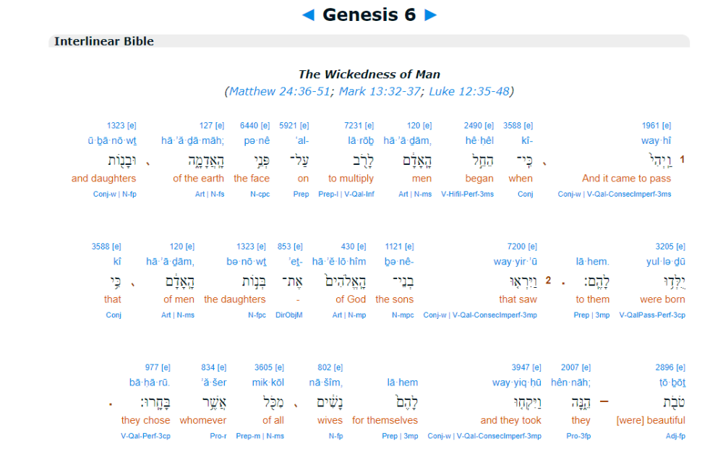Screen dimensions: 723x452
Task: Click Strong's 7200 above way·yir·'ū
Action: pos(518,247)
